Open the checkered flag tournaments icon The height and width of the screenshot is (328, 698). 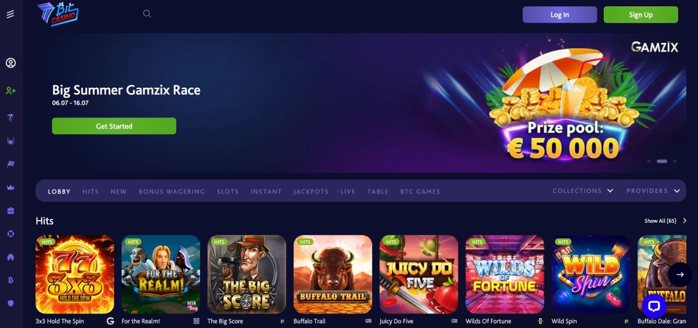coord(10,164)
